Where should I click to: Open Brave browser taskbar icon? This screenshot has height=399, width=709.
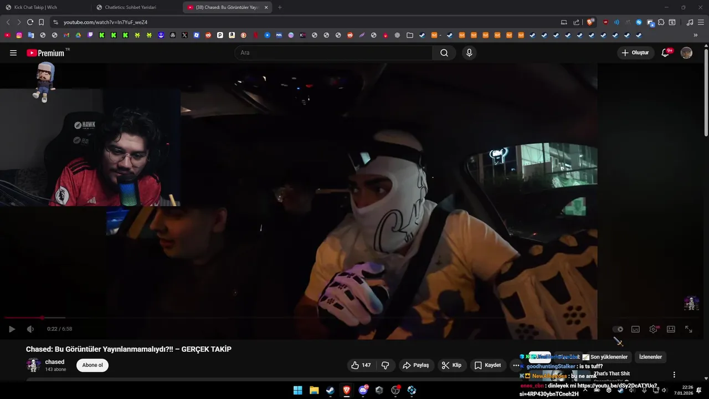[x=346, y=390]
